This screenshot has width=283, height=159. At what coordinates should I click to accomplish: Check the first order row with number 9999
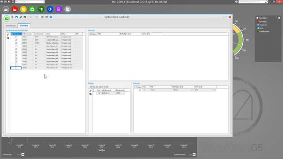16,37
